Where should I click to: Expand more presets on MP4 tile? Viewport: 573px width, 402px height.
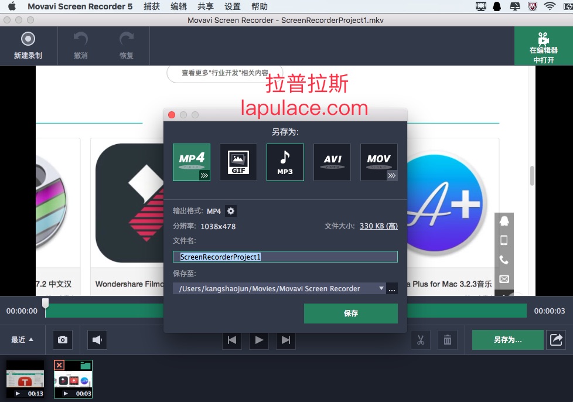click(204, 175)
